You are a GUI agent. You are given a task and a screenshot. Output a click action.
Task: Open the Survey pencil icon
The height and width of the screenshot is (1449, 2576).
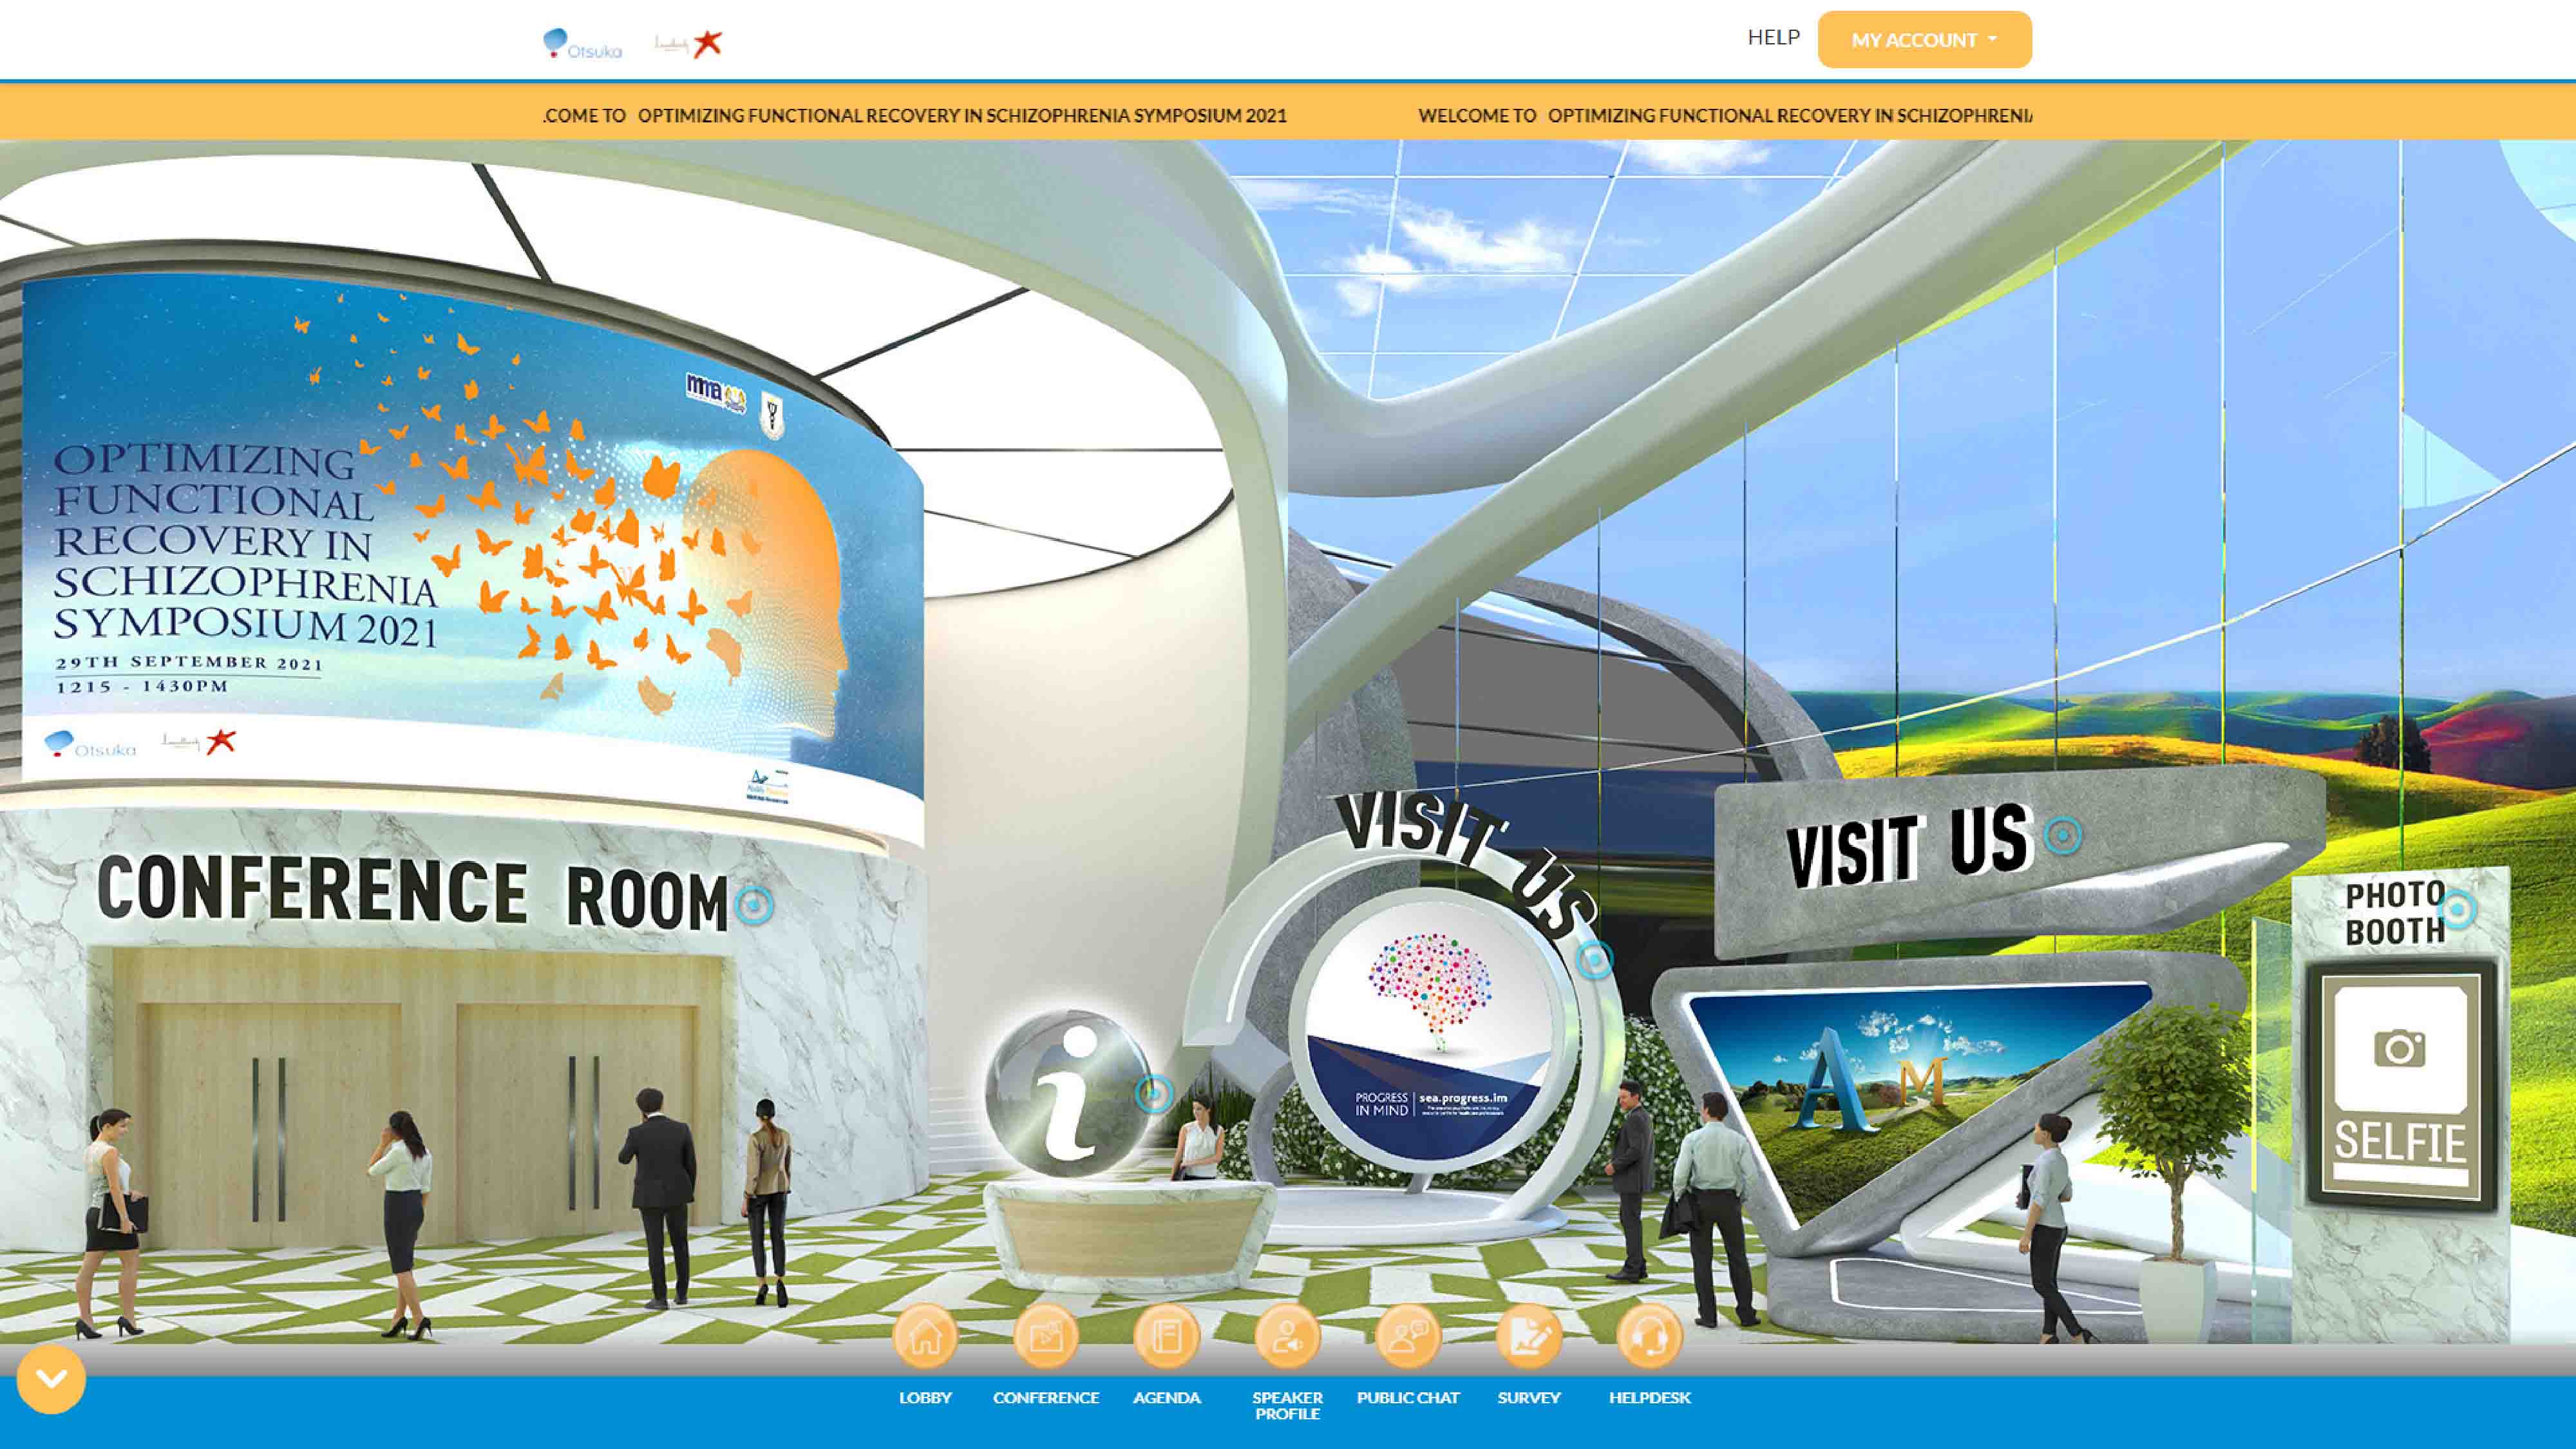point(1529,1336)
